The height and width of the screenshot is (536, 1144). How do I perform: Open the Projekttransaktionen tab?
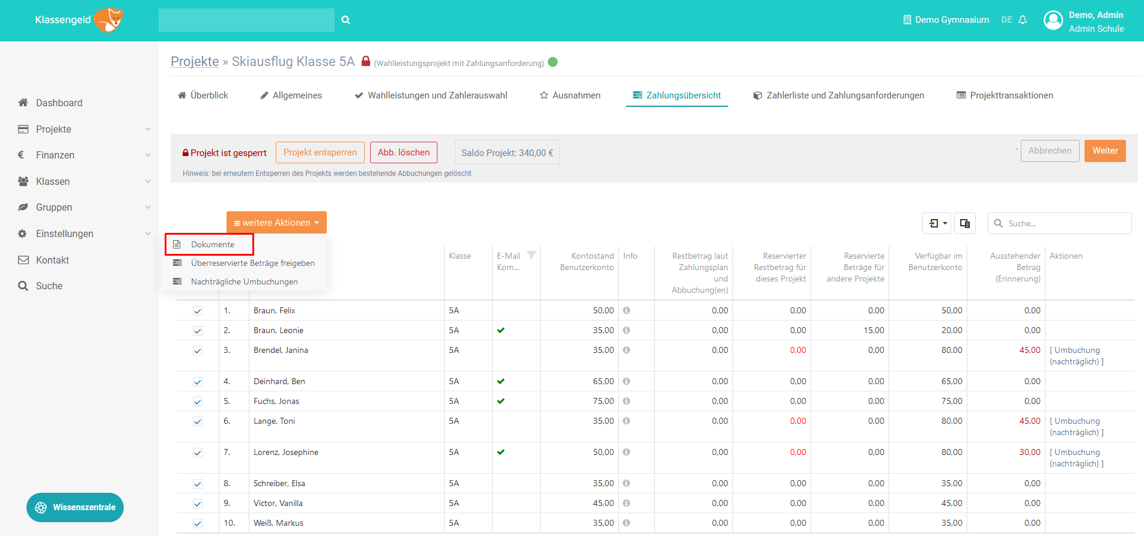pos(1005,95)
